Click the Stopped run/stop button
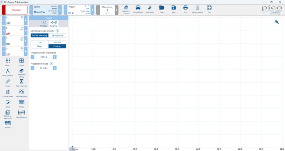285x151 pixels. click(x=14, y=10)
